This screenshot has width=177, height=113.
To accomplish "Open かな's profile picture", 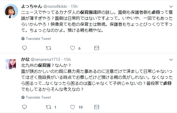I will [x=11, y=64].
